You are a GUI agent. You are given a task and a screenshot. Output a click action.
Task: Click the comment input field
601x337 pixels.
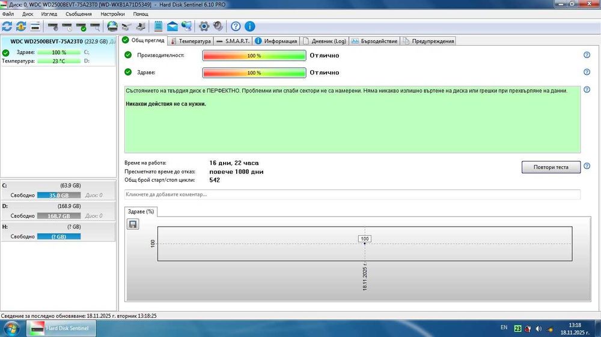click(352, 194)
